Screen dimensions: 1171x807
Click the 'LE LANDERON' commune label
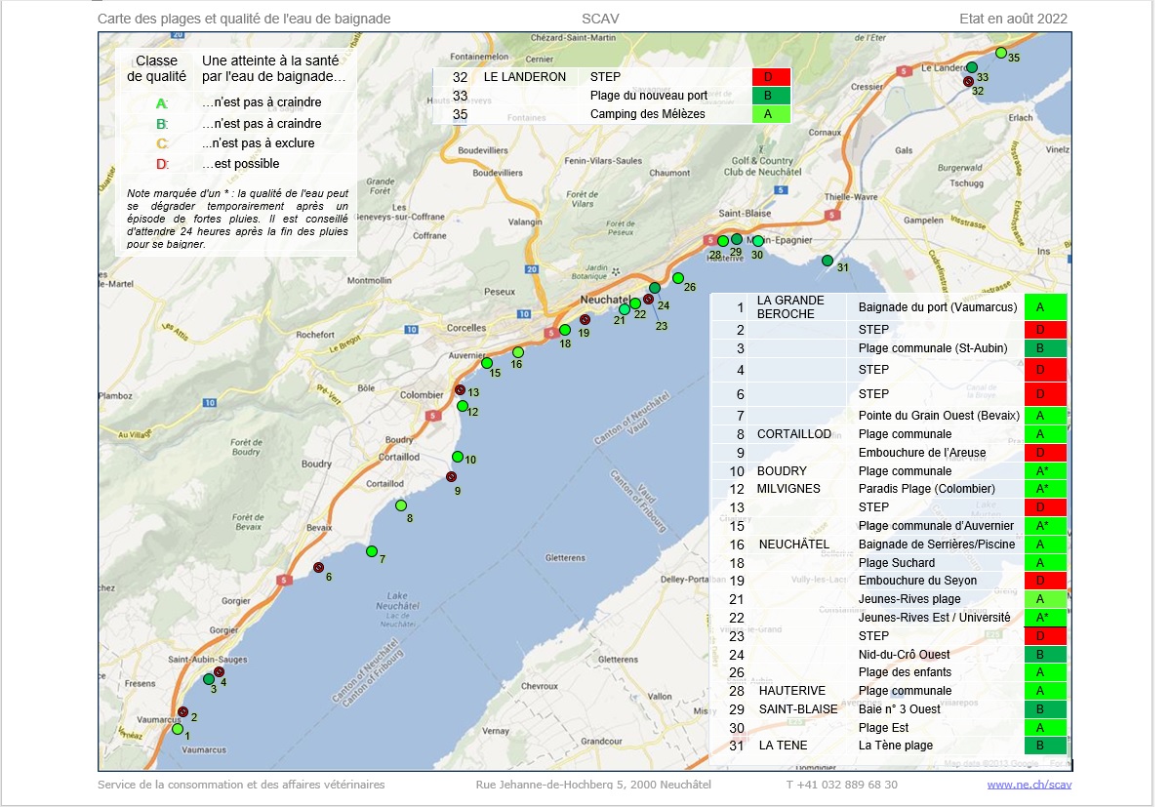pos(525,77)
